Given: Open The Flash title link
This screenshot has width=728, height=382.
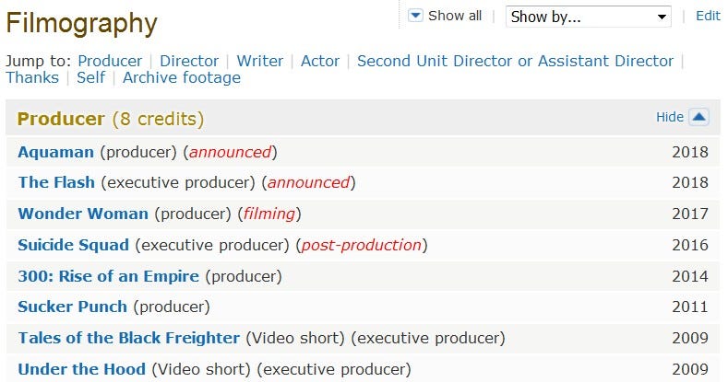Looking at the screenshot, I should pyautogui.click(x=56, y=182).
